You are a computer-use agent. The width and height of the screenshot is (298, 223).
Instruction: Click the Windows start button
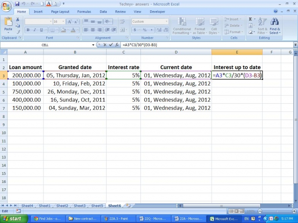pos(14,219)
